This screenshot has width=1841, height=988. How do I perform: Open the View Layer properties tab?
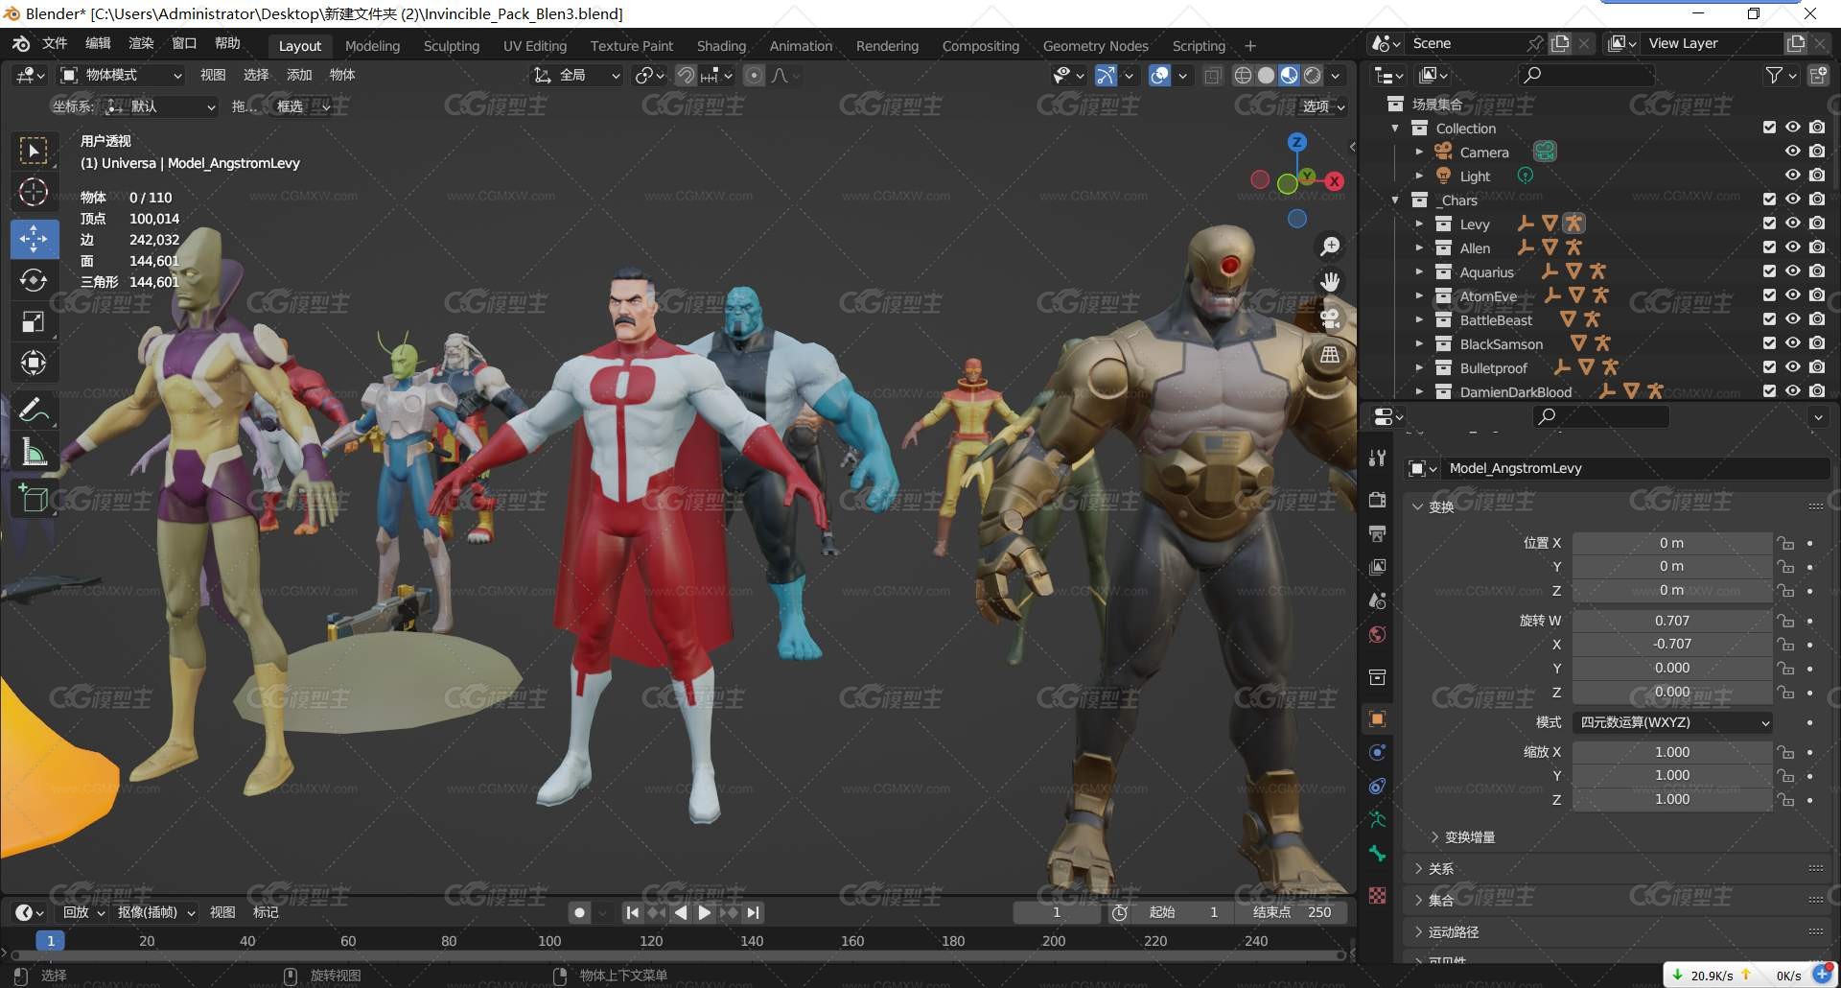pos(1378,567)
